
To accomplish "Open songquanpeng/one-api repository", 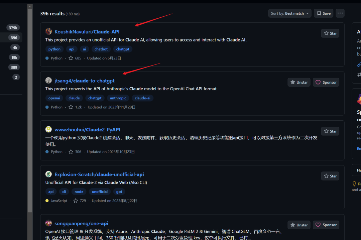I will [81, 224].
